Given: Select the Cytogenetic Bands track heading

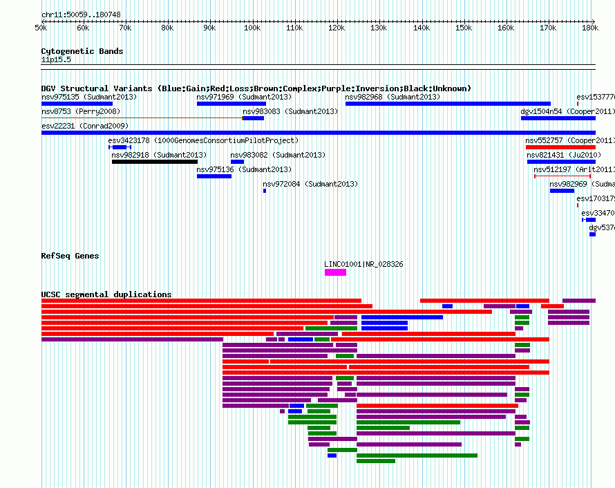Looking at the screenshot, I should (82, 51).
